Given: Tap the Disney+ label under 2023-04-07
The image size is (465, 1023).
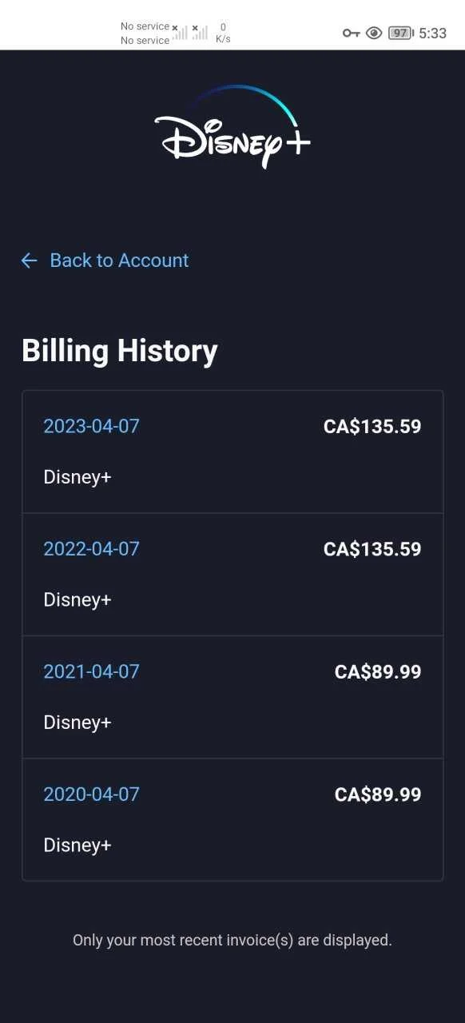Looking at the screenshot, I should click(x=77, y=477).
